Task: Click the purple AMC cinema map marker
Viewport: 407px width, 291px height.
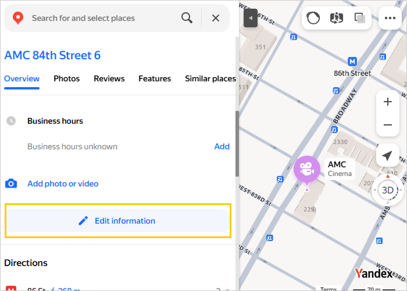Action: (x=307, y=170)
